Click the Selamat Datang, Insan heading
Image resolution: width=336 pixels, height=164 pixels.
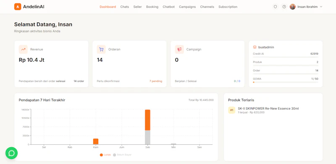coord(43,25)
